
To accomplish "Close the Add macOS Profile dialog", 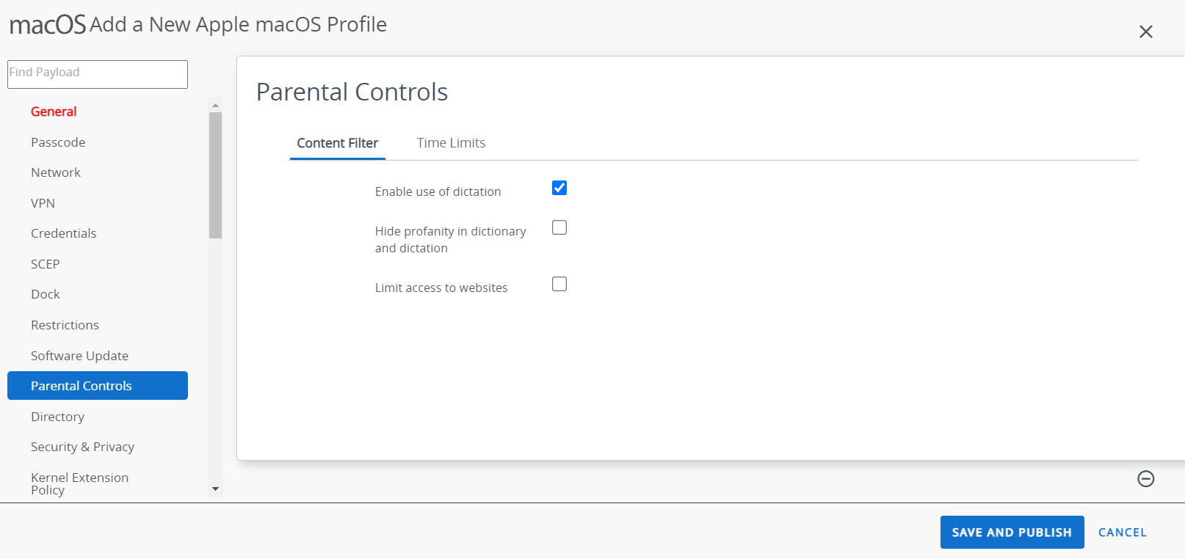I will 1145,32.
